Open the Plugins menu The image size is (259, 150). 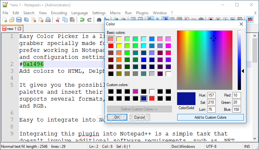point(142,13)
